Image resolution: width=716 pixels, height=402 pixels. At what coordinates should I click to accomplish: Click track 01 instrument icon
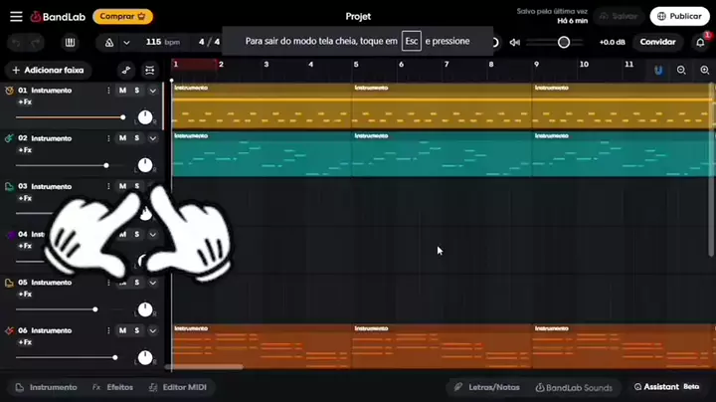pyautogui.click(x=9, y=91)
